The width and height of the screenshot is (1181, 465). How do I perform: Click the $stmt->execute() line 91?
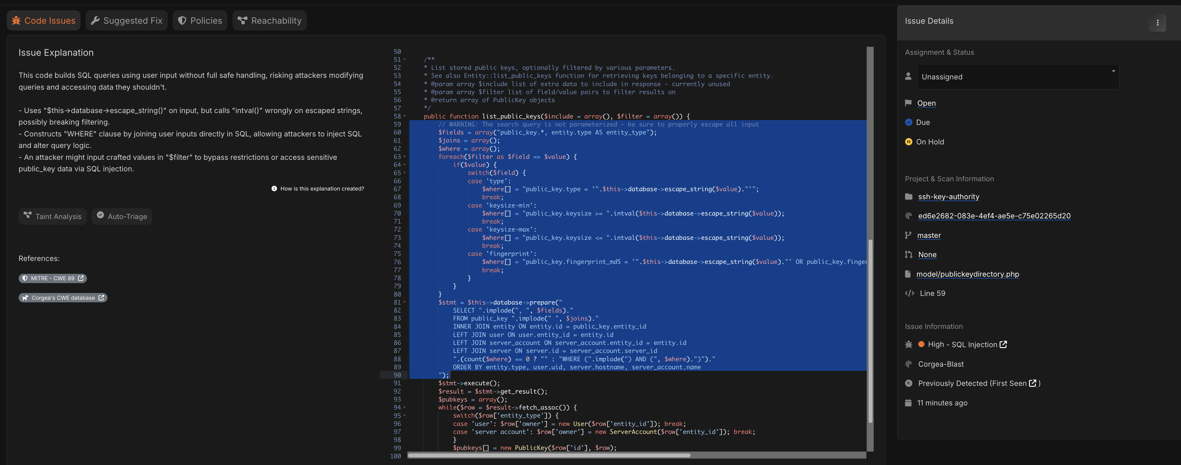coord(469,384)
